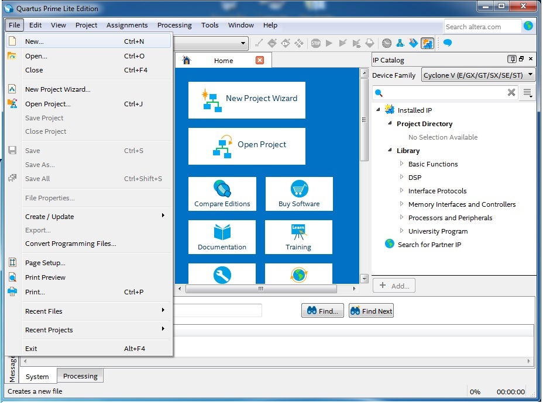Open the Assignments menu
The height and width of the screenshot is (403, 543).
pos(127,25)
